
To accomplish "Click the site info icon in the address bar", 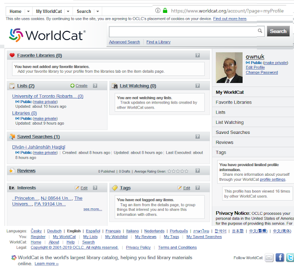I will pos(158,11).
